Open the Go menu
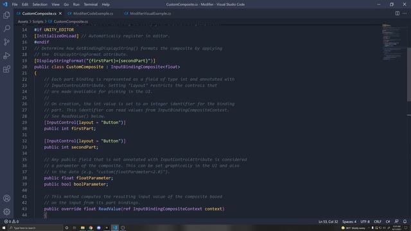This screenshot has width=411, height=231. pyautogui.click(x=66, y=4)
